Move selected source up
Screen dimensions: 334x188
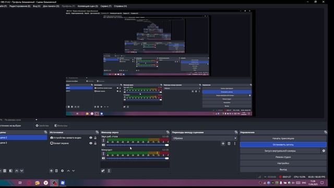[68, 171]
